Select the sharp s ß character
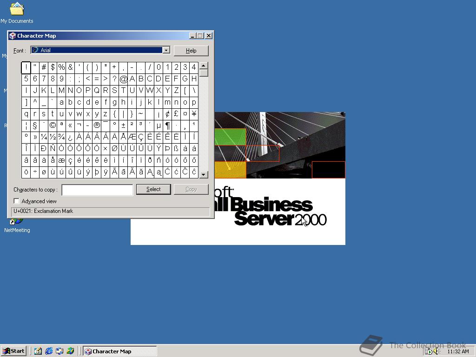476x357 pixels. point(176,149)
